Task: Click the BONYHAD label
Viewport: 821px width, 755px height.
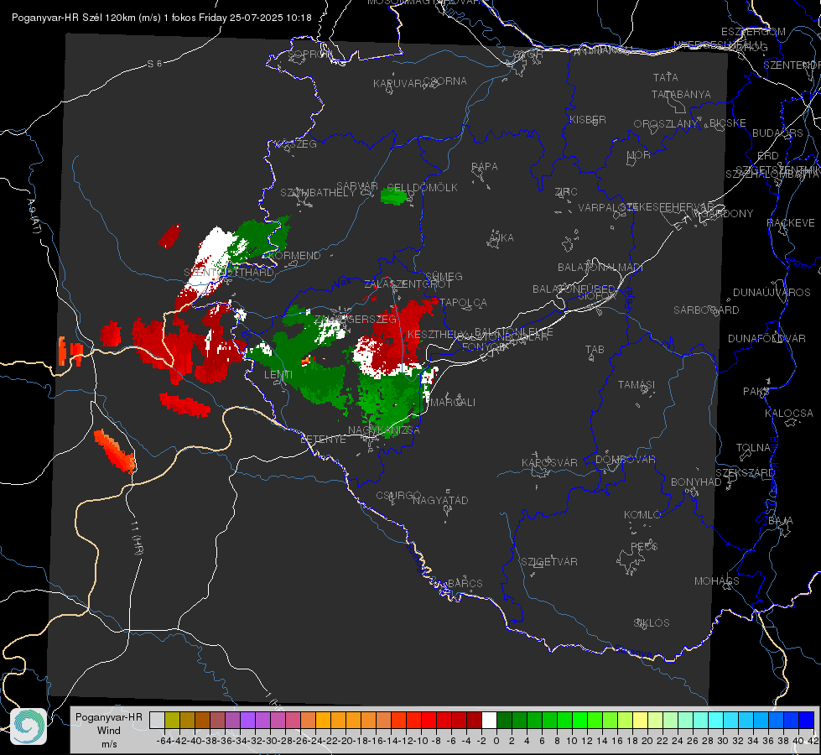Action: click(696, 482)
